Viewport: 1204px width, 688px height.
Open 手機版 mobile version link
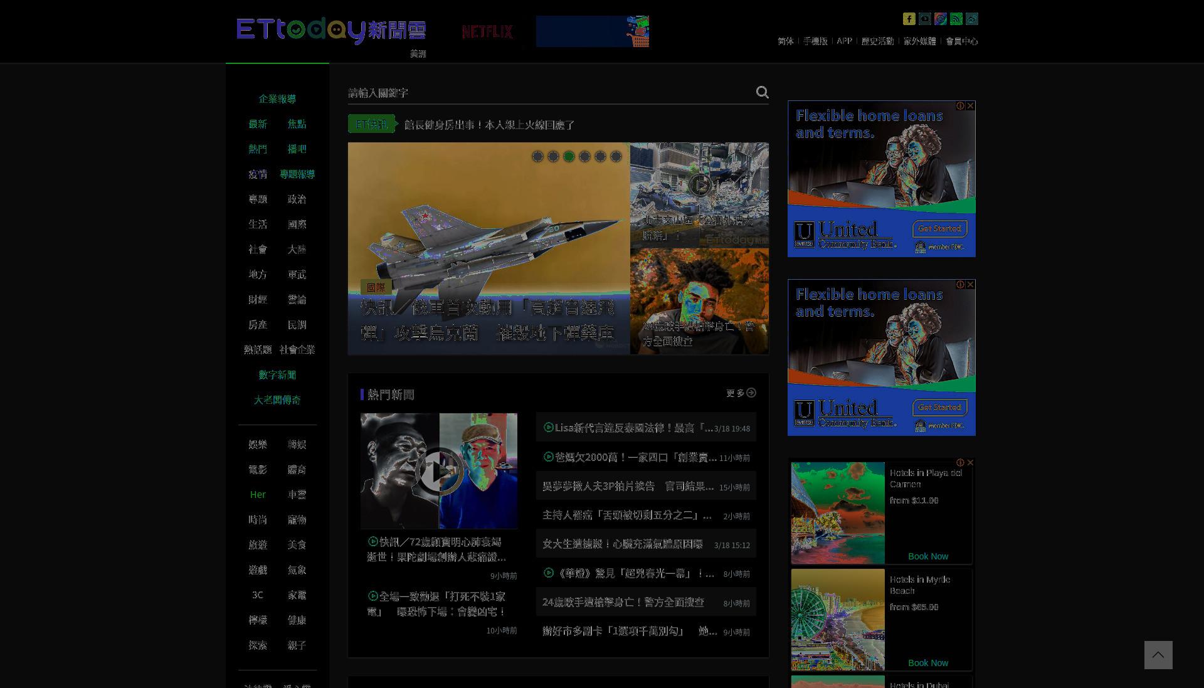pyautogui.click(x=815, y=41)
